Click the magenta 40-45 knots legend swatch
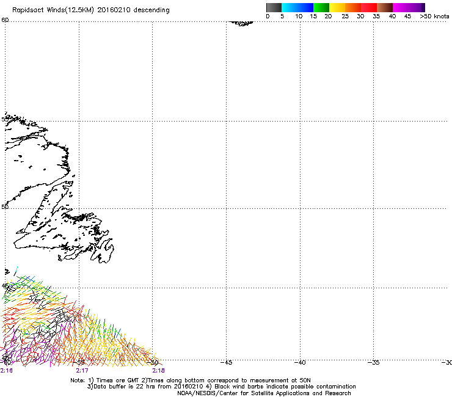This screenshot has height=397, width=452. (407, 7)
